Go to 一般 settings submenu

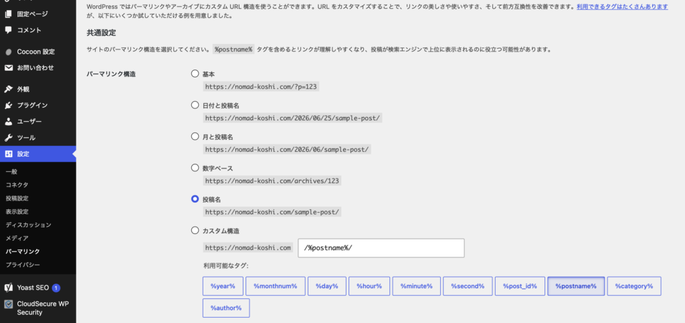click(11, 172)
